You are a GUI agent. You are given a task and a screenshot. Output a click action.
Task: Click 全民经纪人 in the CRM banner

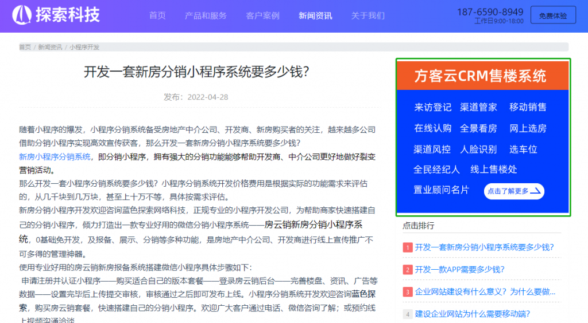[436, 170]
